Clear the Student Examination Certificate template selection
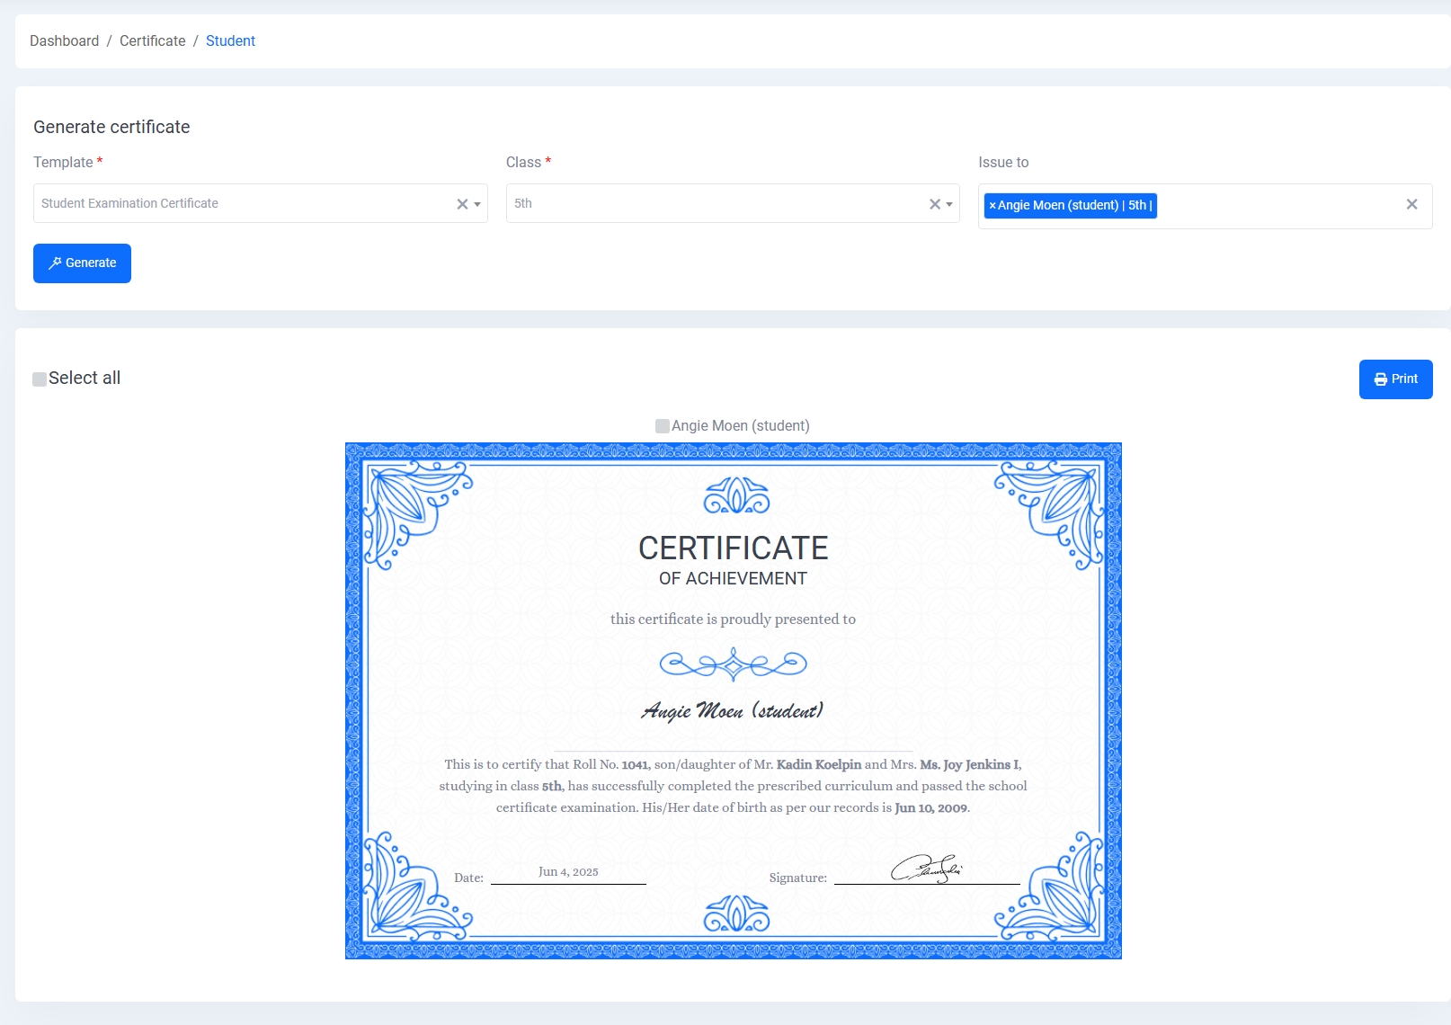Viewport: 1451px width, 1025px height. (x=461, y=203)
